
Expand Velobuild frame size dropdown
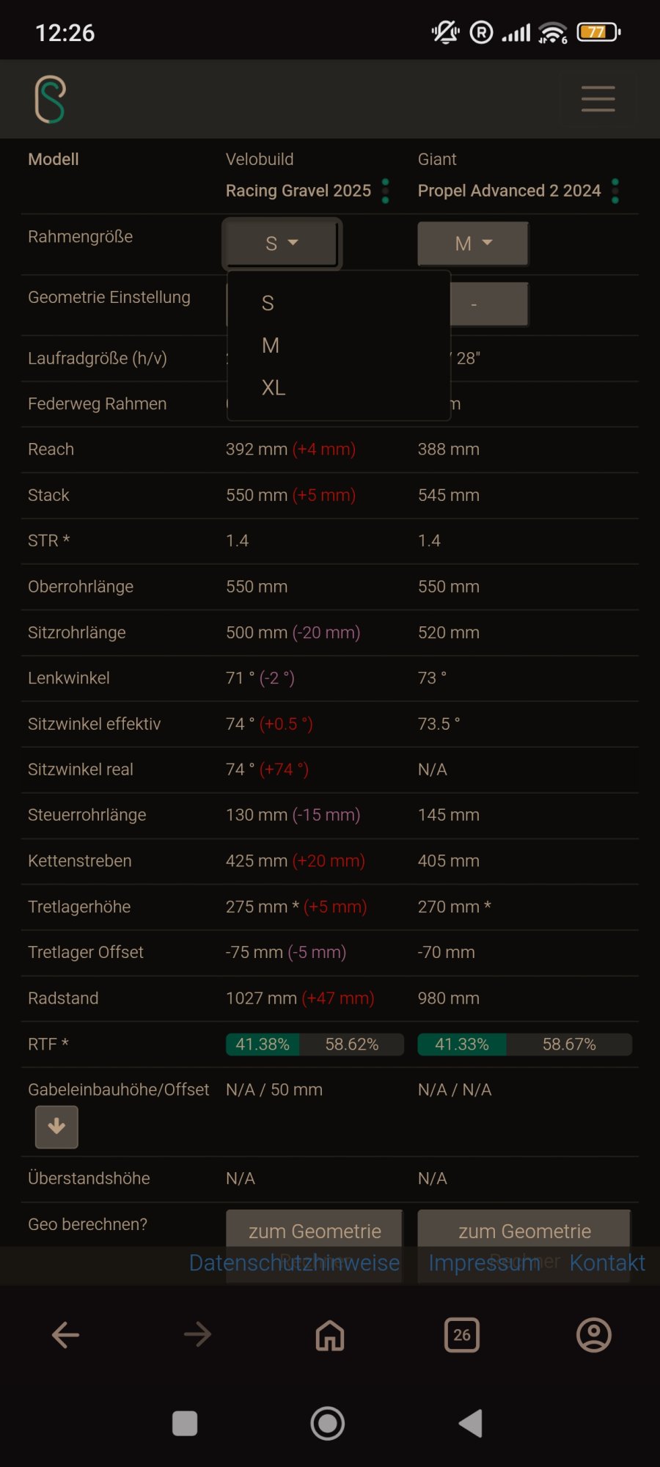coord(282,244)
